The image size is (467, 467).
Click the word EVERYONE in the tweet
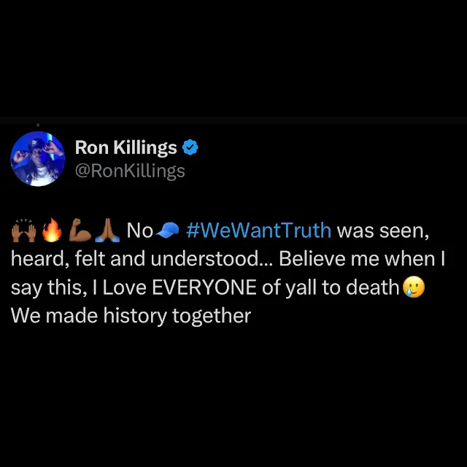point(204,287)
